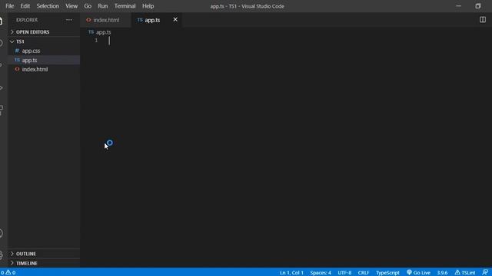Open Explorer more actions ellipsis
Viewport: 492px width, 276px height.
(x=69, y=20)
